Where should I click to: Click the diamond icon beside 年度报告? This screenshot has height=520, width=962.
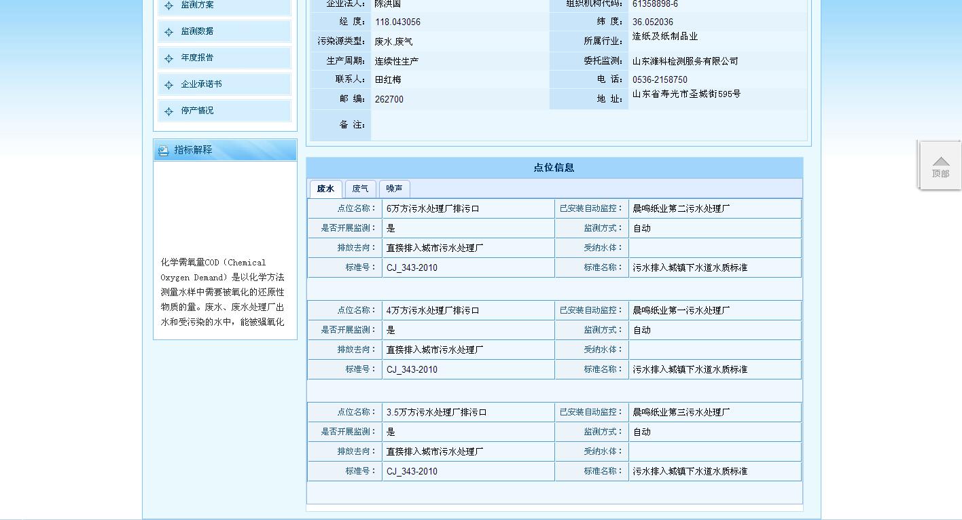168,58
